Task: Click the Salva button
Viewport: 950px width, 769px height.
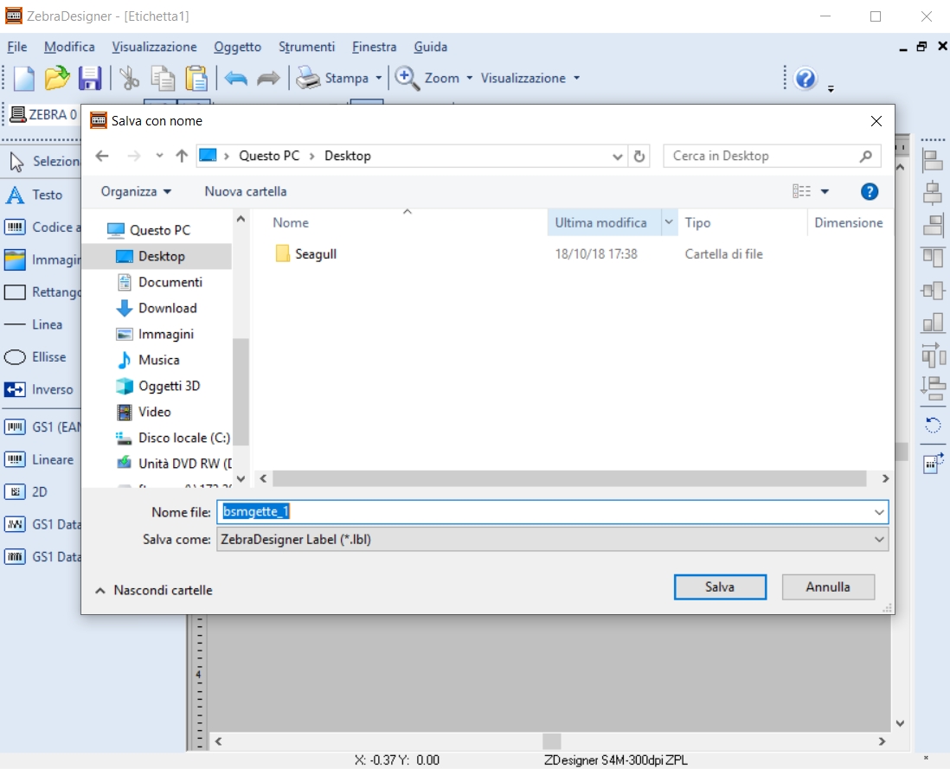Action: tap(720, 586)
